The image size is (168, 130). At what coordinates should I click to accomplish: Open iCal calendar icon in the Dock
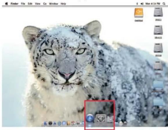pos(73,123)
